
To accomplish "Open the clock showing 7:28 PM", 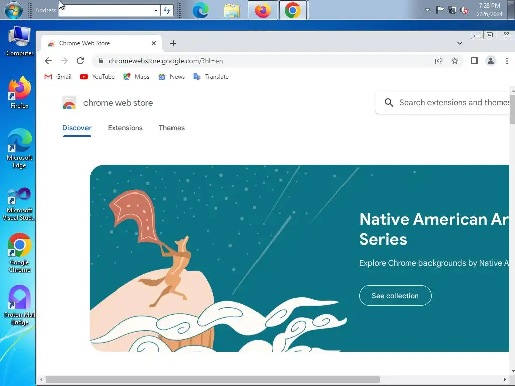I will pyautogui.click(x=489, y=10).
